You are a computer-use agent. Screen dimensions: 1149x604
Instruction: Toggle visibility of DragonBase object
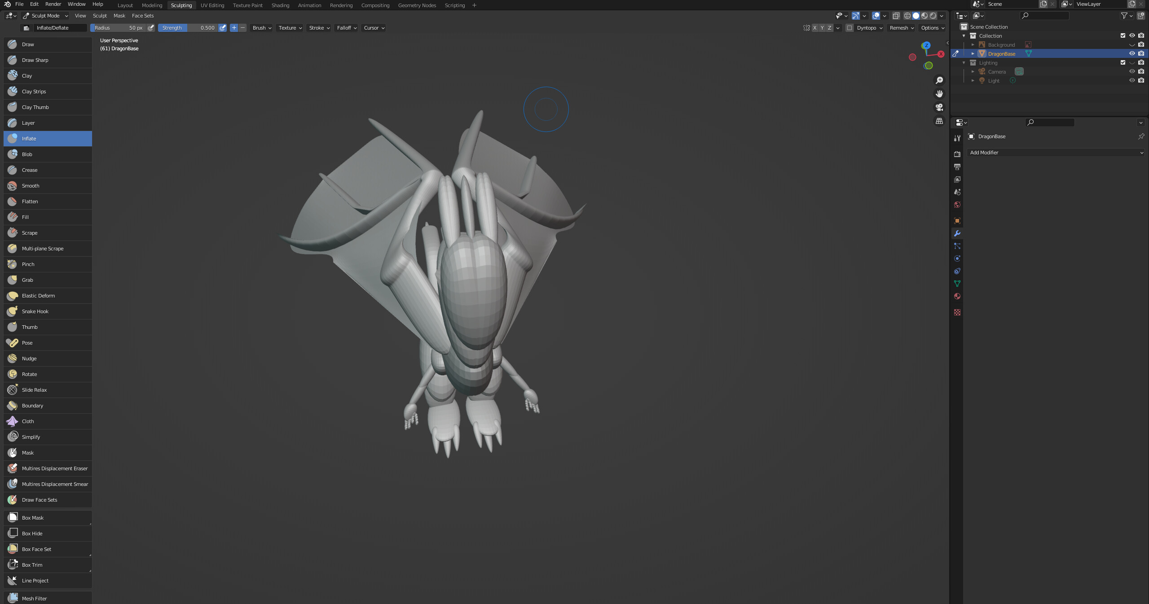tap(1132, 53)
